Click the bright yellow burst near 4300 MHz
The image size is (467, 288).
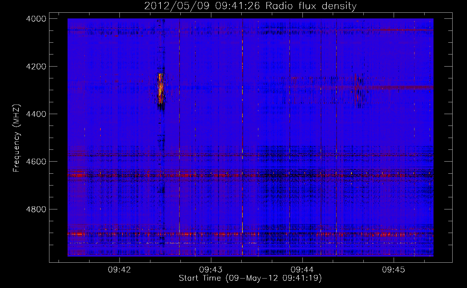point(161,88)
